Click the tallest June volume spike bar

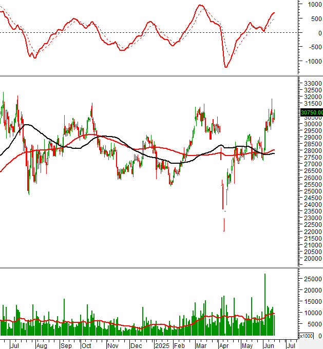tap(265, 304)
